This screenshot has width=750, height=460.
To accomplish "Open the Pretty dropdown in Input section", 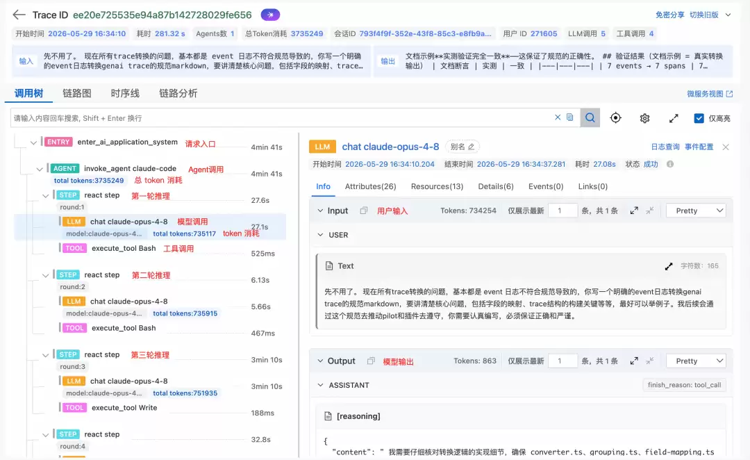I will [696, 211].
